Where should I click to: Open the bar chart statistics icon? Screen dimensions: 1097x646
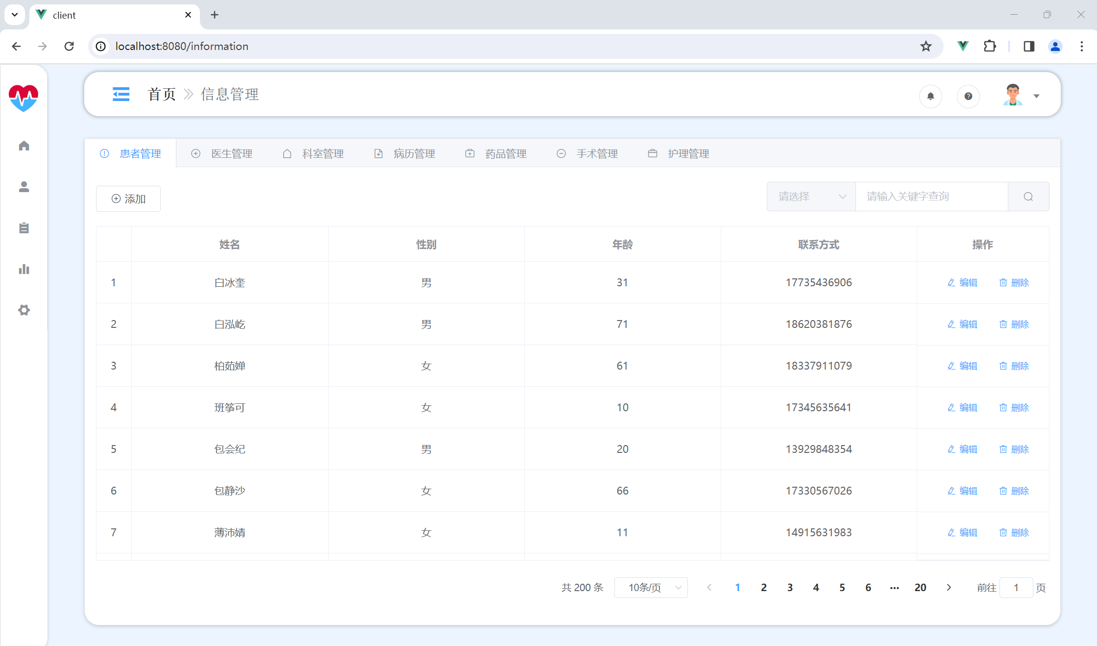[x=24, y=269]
